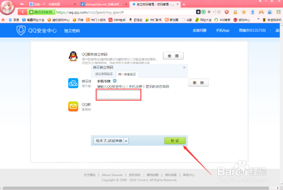Open the 谷歌 bookmark

tap(187, 20)
